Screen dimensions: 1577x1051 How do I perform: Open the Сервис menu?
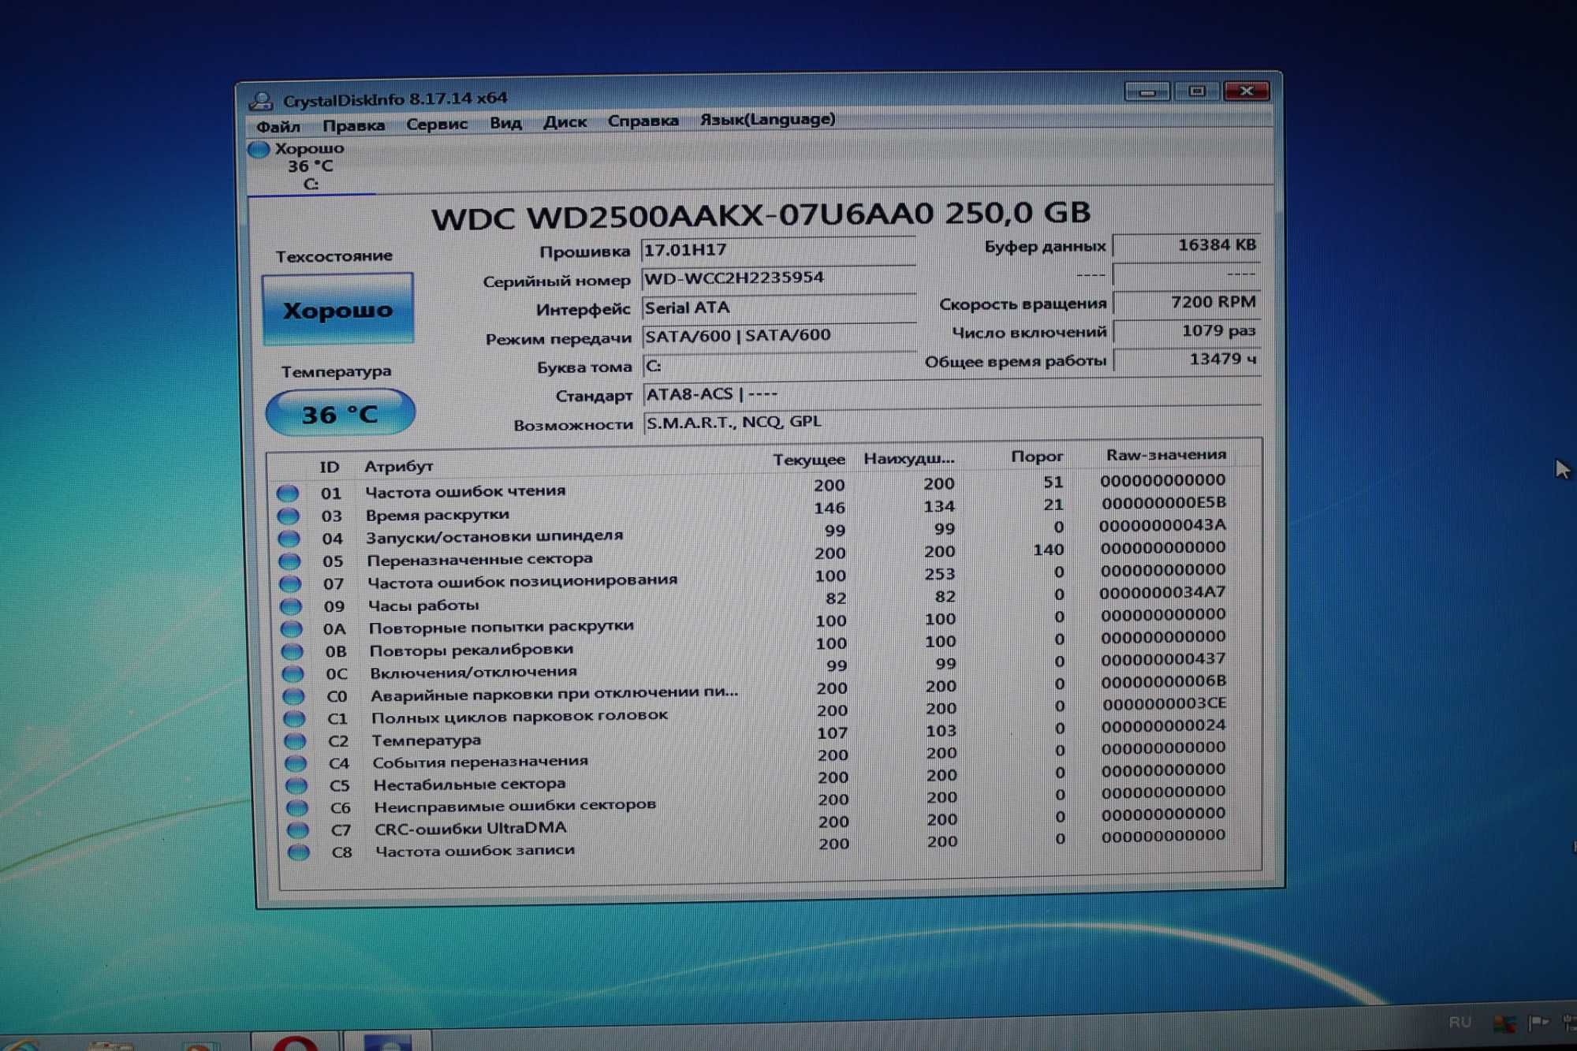pos(437,124)
